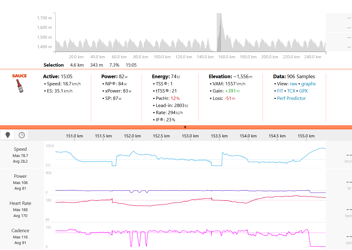352x250 pixels.
Task: Open the raw data view link
Action: (293, 84)
